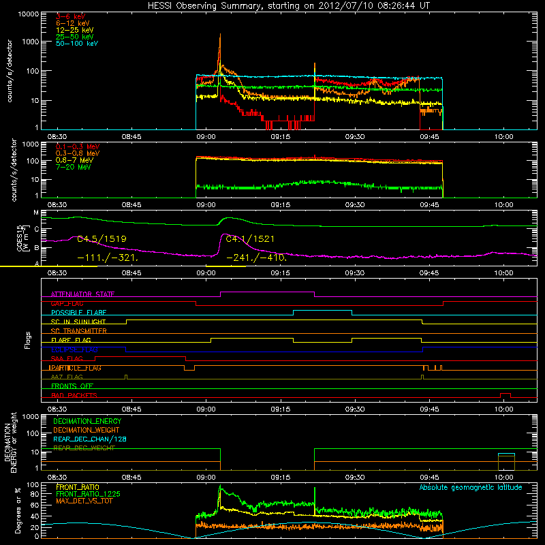This screenshot has width=545, height=545.
Task: Click '10:00' time label below the decimation panel
Action: (x=503, y=478)
